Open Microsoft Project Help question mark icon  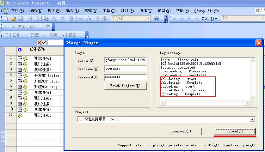pos(157,19)
